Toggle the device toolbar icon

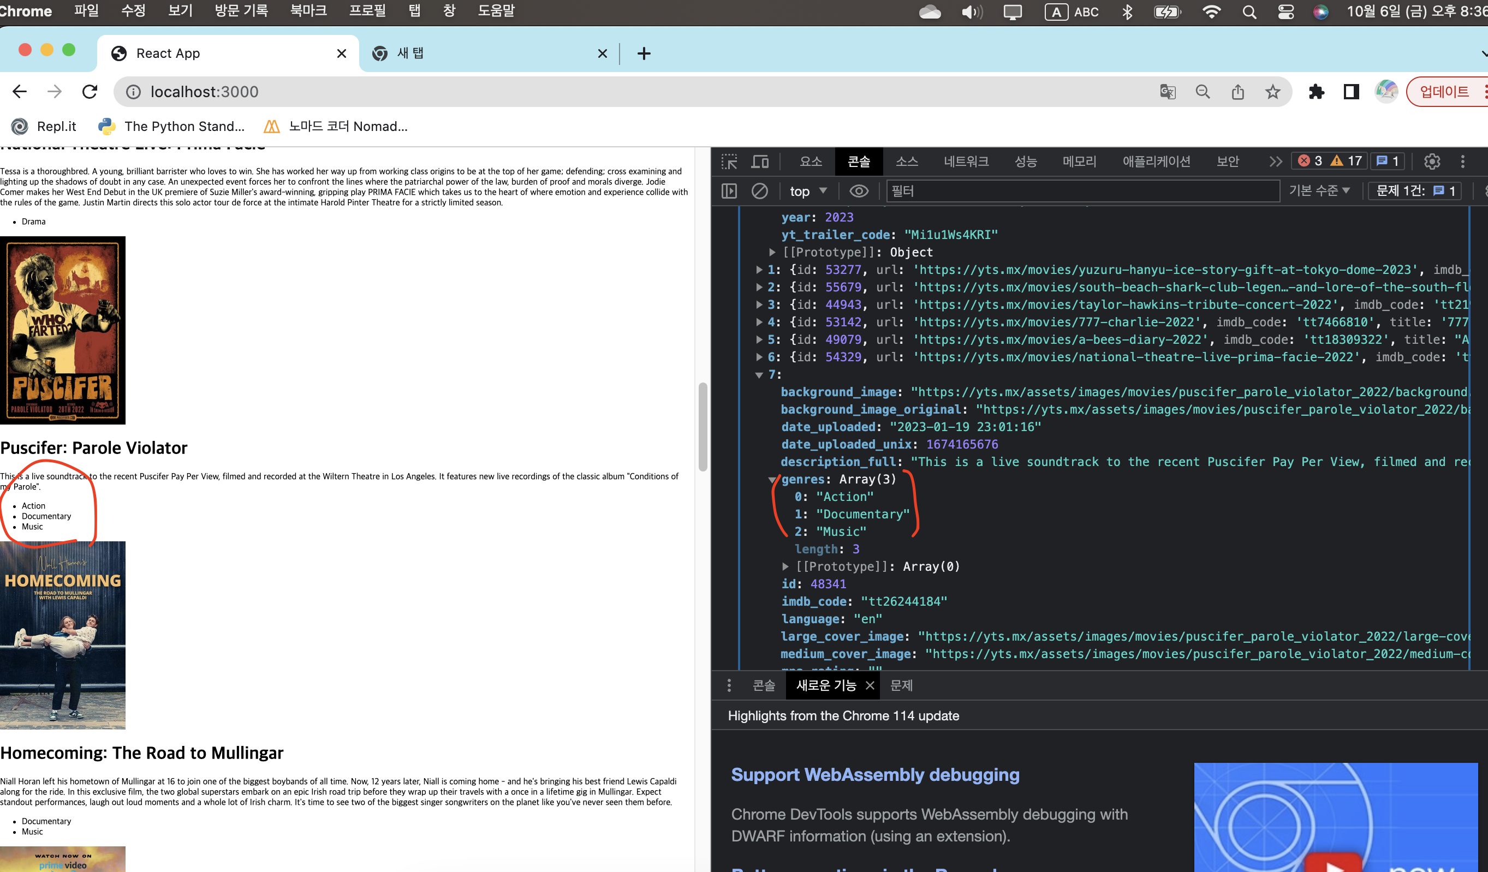pyautogui.click(x=760, y=161)
